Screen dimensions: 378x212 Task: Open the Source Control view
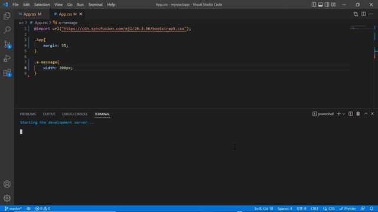click(x=7, y=44)
